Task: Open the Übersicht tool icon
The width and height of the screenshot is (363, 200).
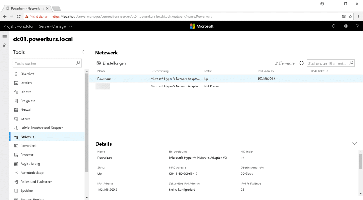Action: click(x=16, y=74)
